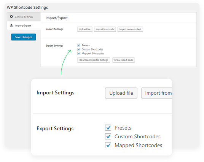Click the Import demo content button

click(130, 29)
